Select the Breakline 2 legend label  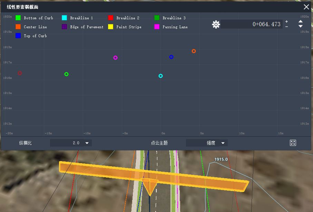[128, 18]
